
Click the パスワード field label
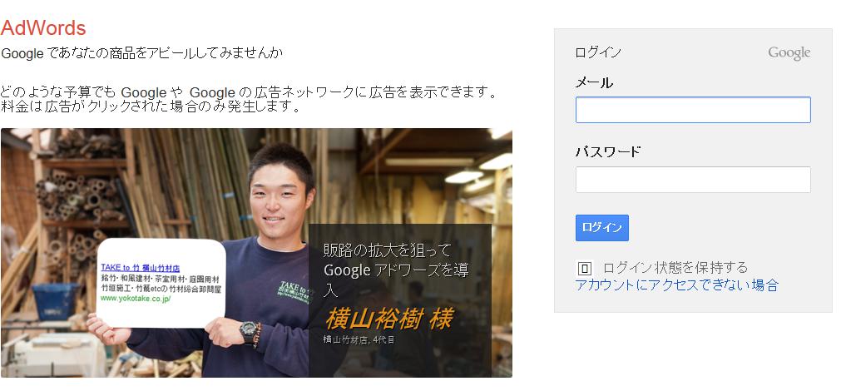(608, 151)
